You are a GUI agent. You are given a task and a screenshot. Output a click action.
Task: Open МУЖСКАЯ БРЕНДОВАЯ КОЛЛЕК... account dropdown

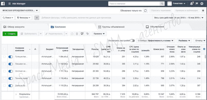pos(20,11)
